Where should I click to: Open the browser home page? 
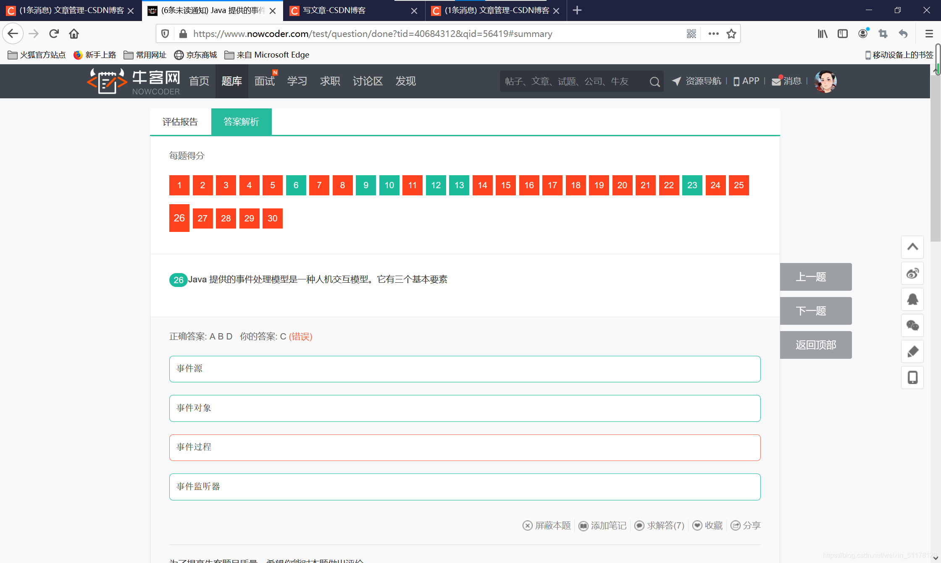coord(74,34)
